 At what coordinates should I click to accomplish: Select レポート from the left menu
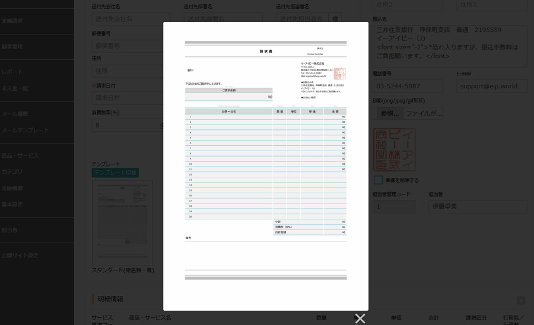[12, 72]
